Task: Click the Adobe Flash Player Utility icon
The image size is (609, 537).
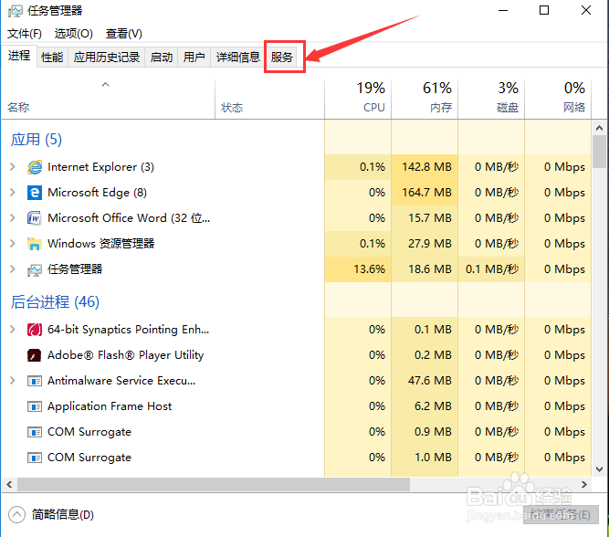Action: [35, 355]
